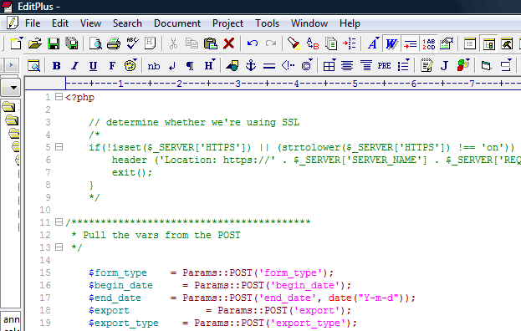Screen dimensions: 521x331
Task: Save the current file with the floppy icon
Action: click(x=54, y=43)
